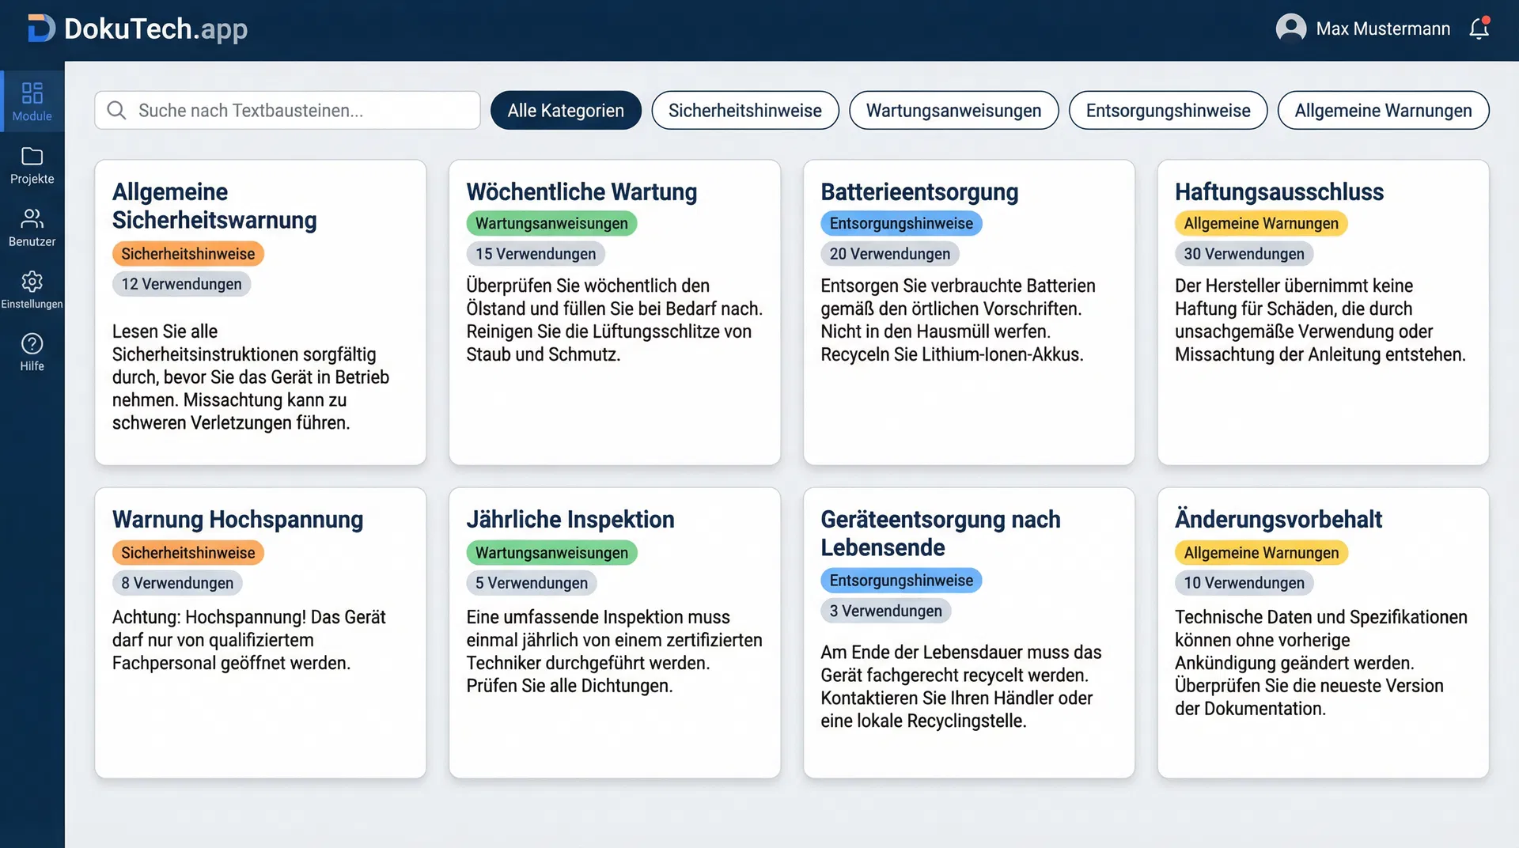Screen dimensions: 1519x848
Task: Open the notification bell
Action: pos(1479,28)
